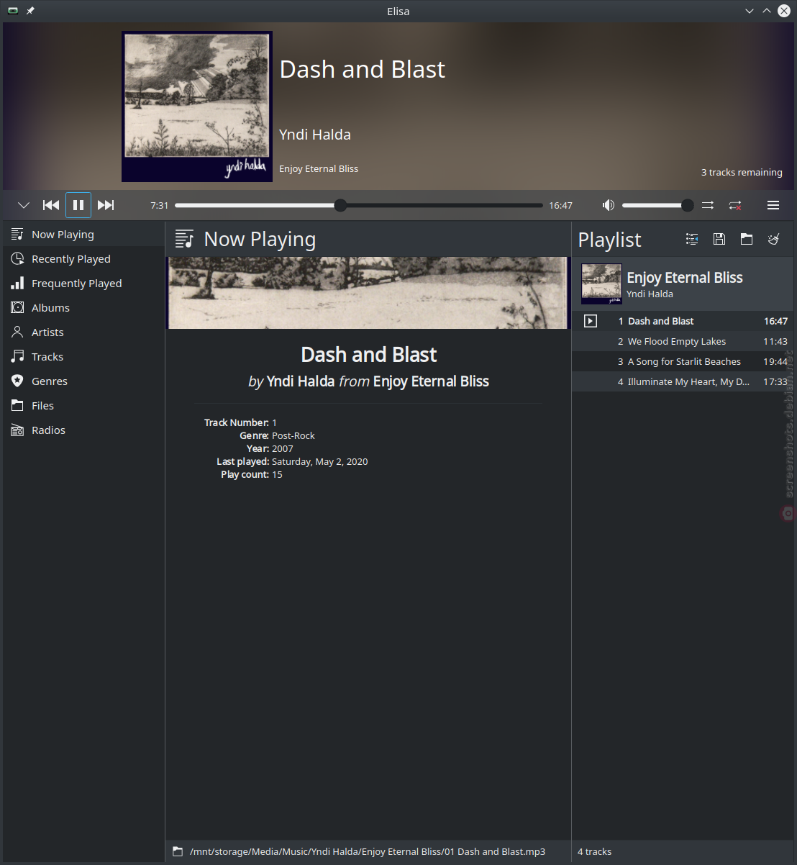Viewport: 797px width, 865px height.
Task: Click the cover banner image in Now Playing
Action: (368, 293)
